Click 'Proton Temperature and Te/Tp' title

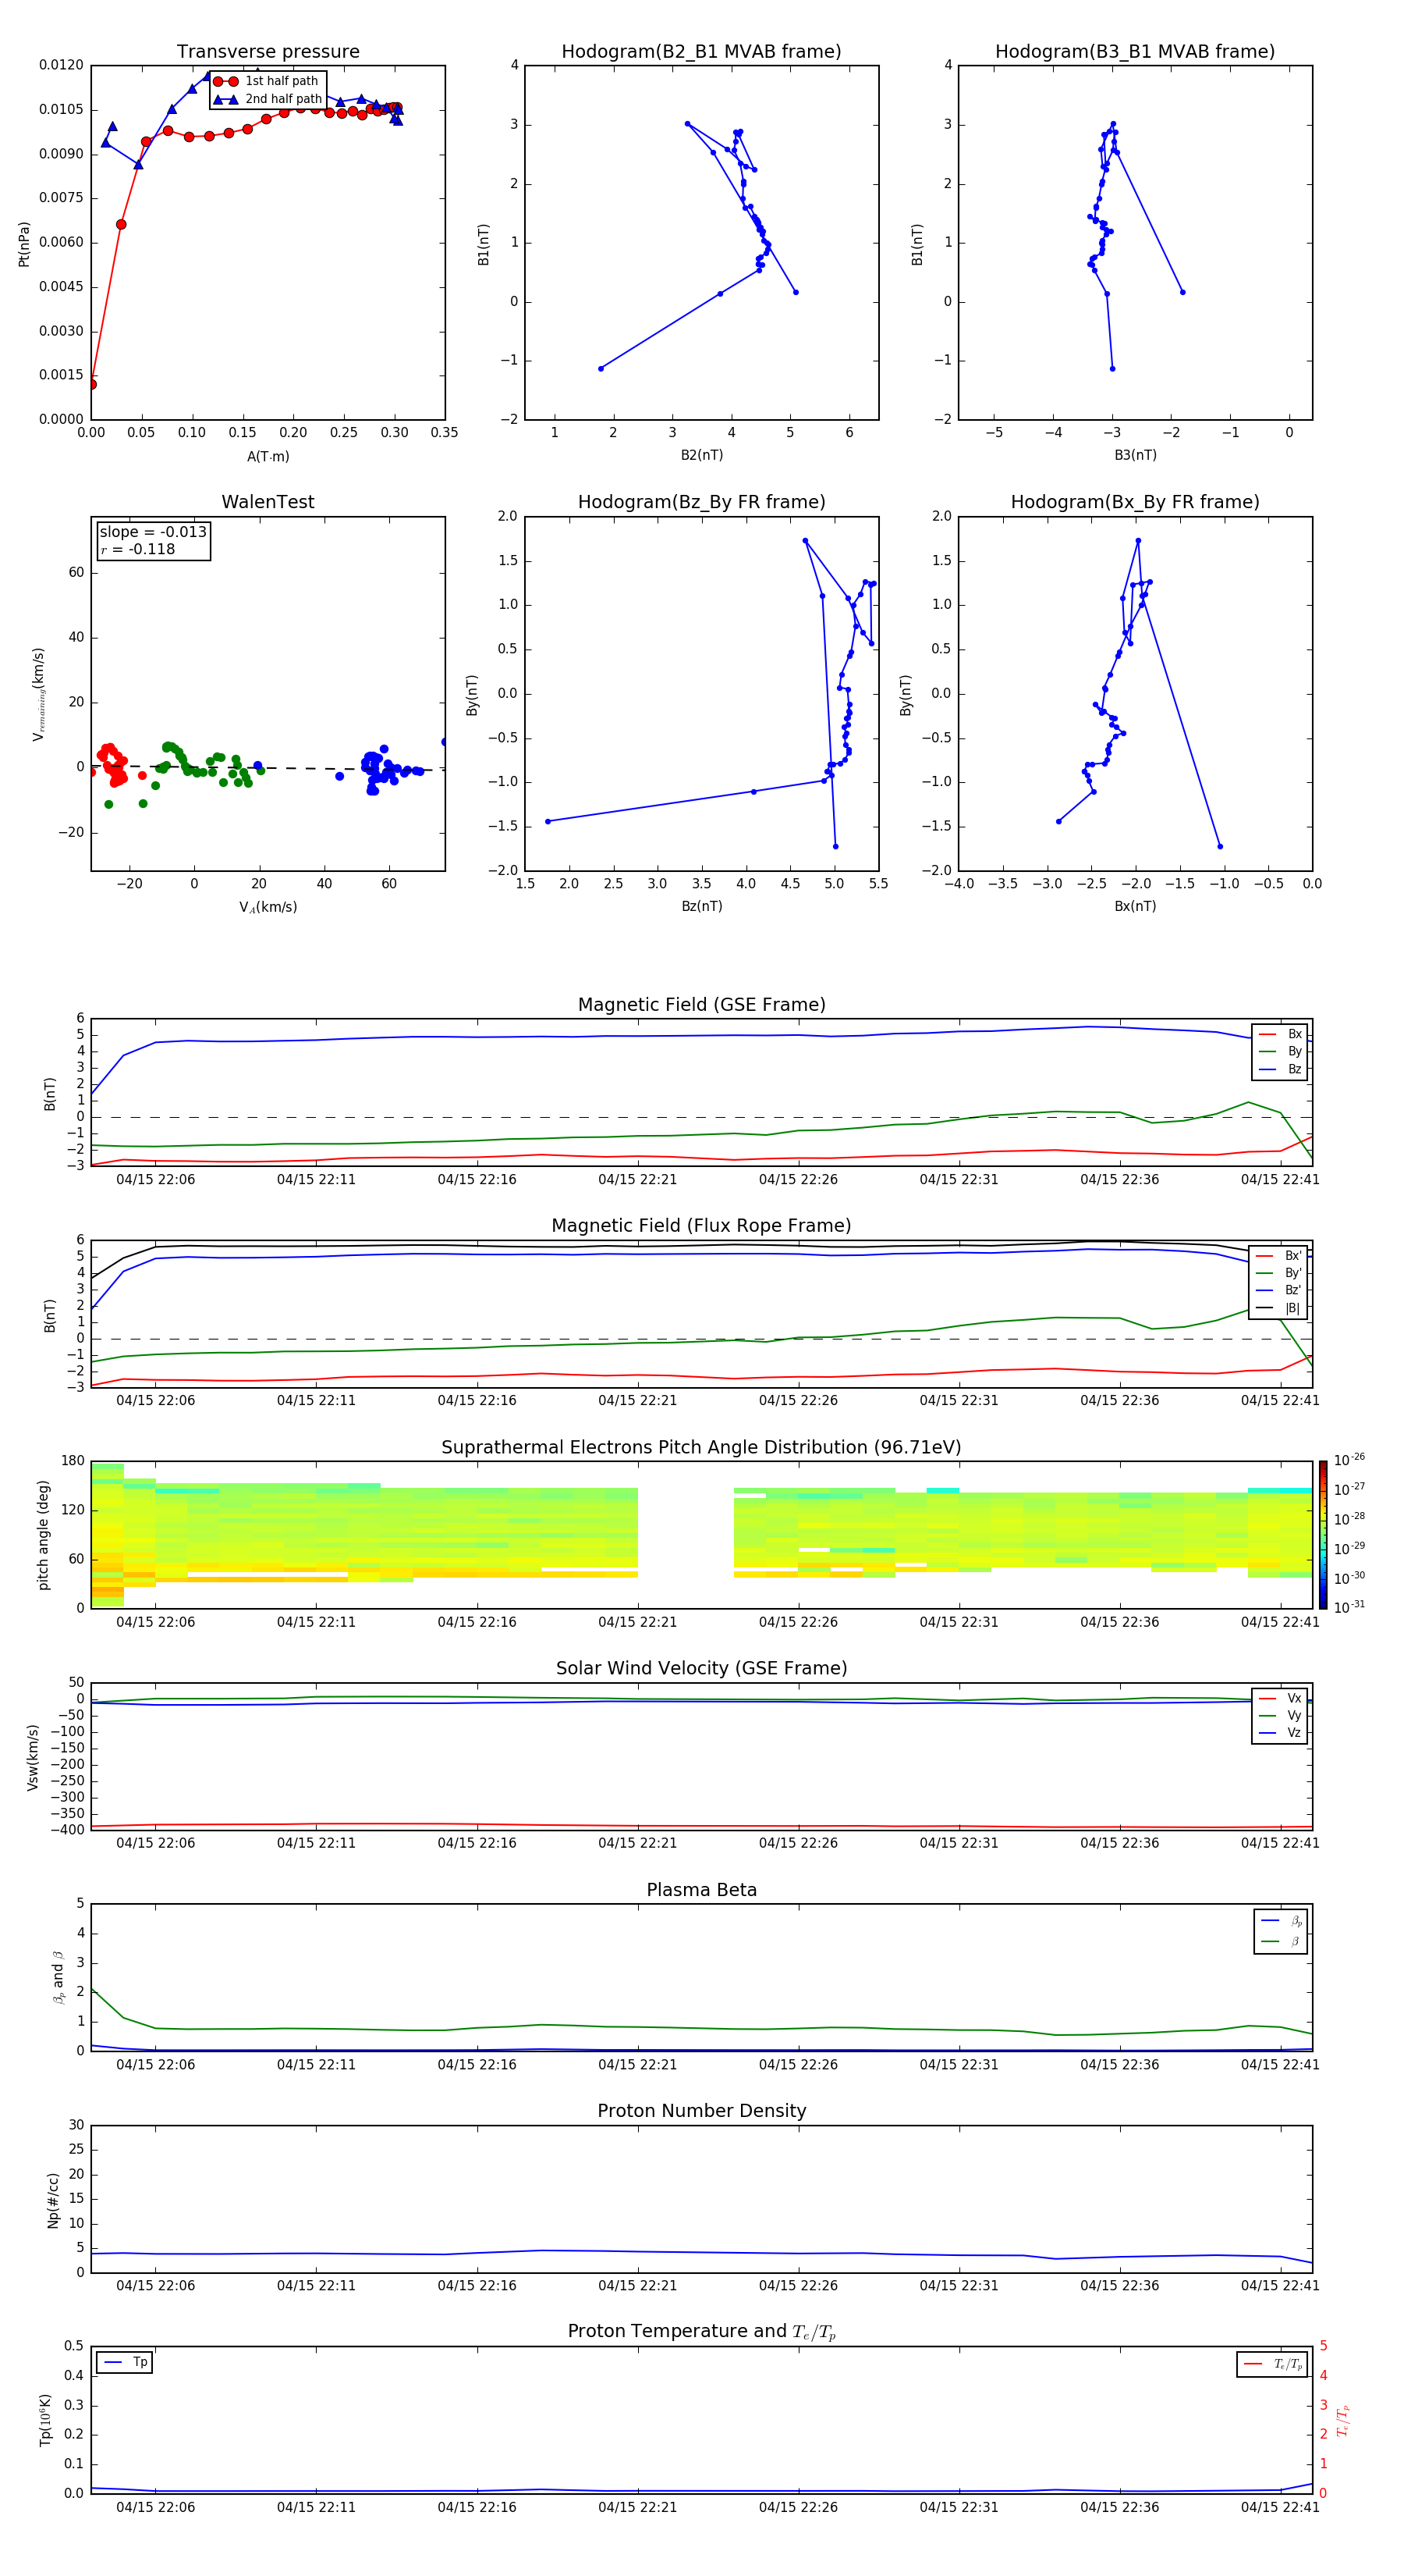(701, 2332)
